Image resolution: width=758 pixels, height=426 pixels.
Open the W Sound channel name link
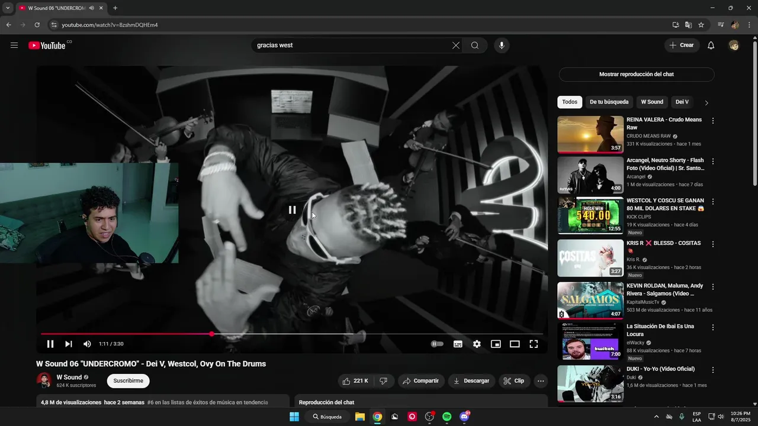point(69,377)
